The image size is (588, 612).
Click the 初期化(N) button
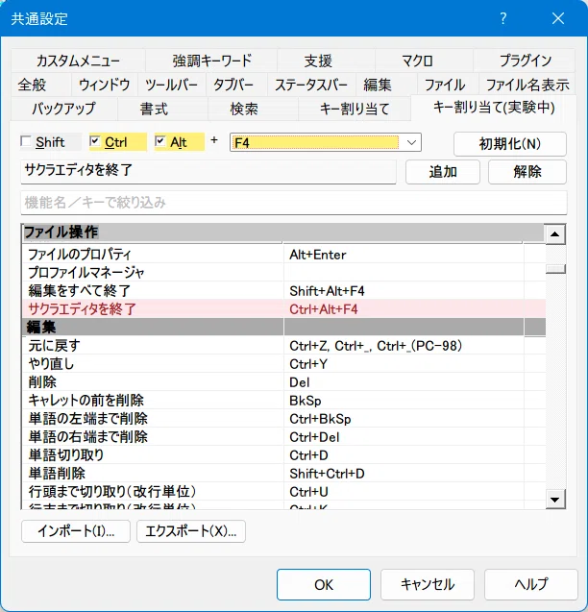510,144
